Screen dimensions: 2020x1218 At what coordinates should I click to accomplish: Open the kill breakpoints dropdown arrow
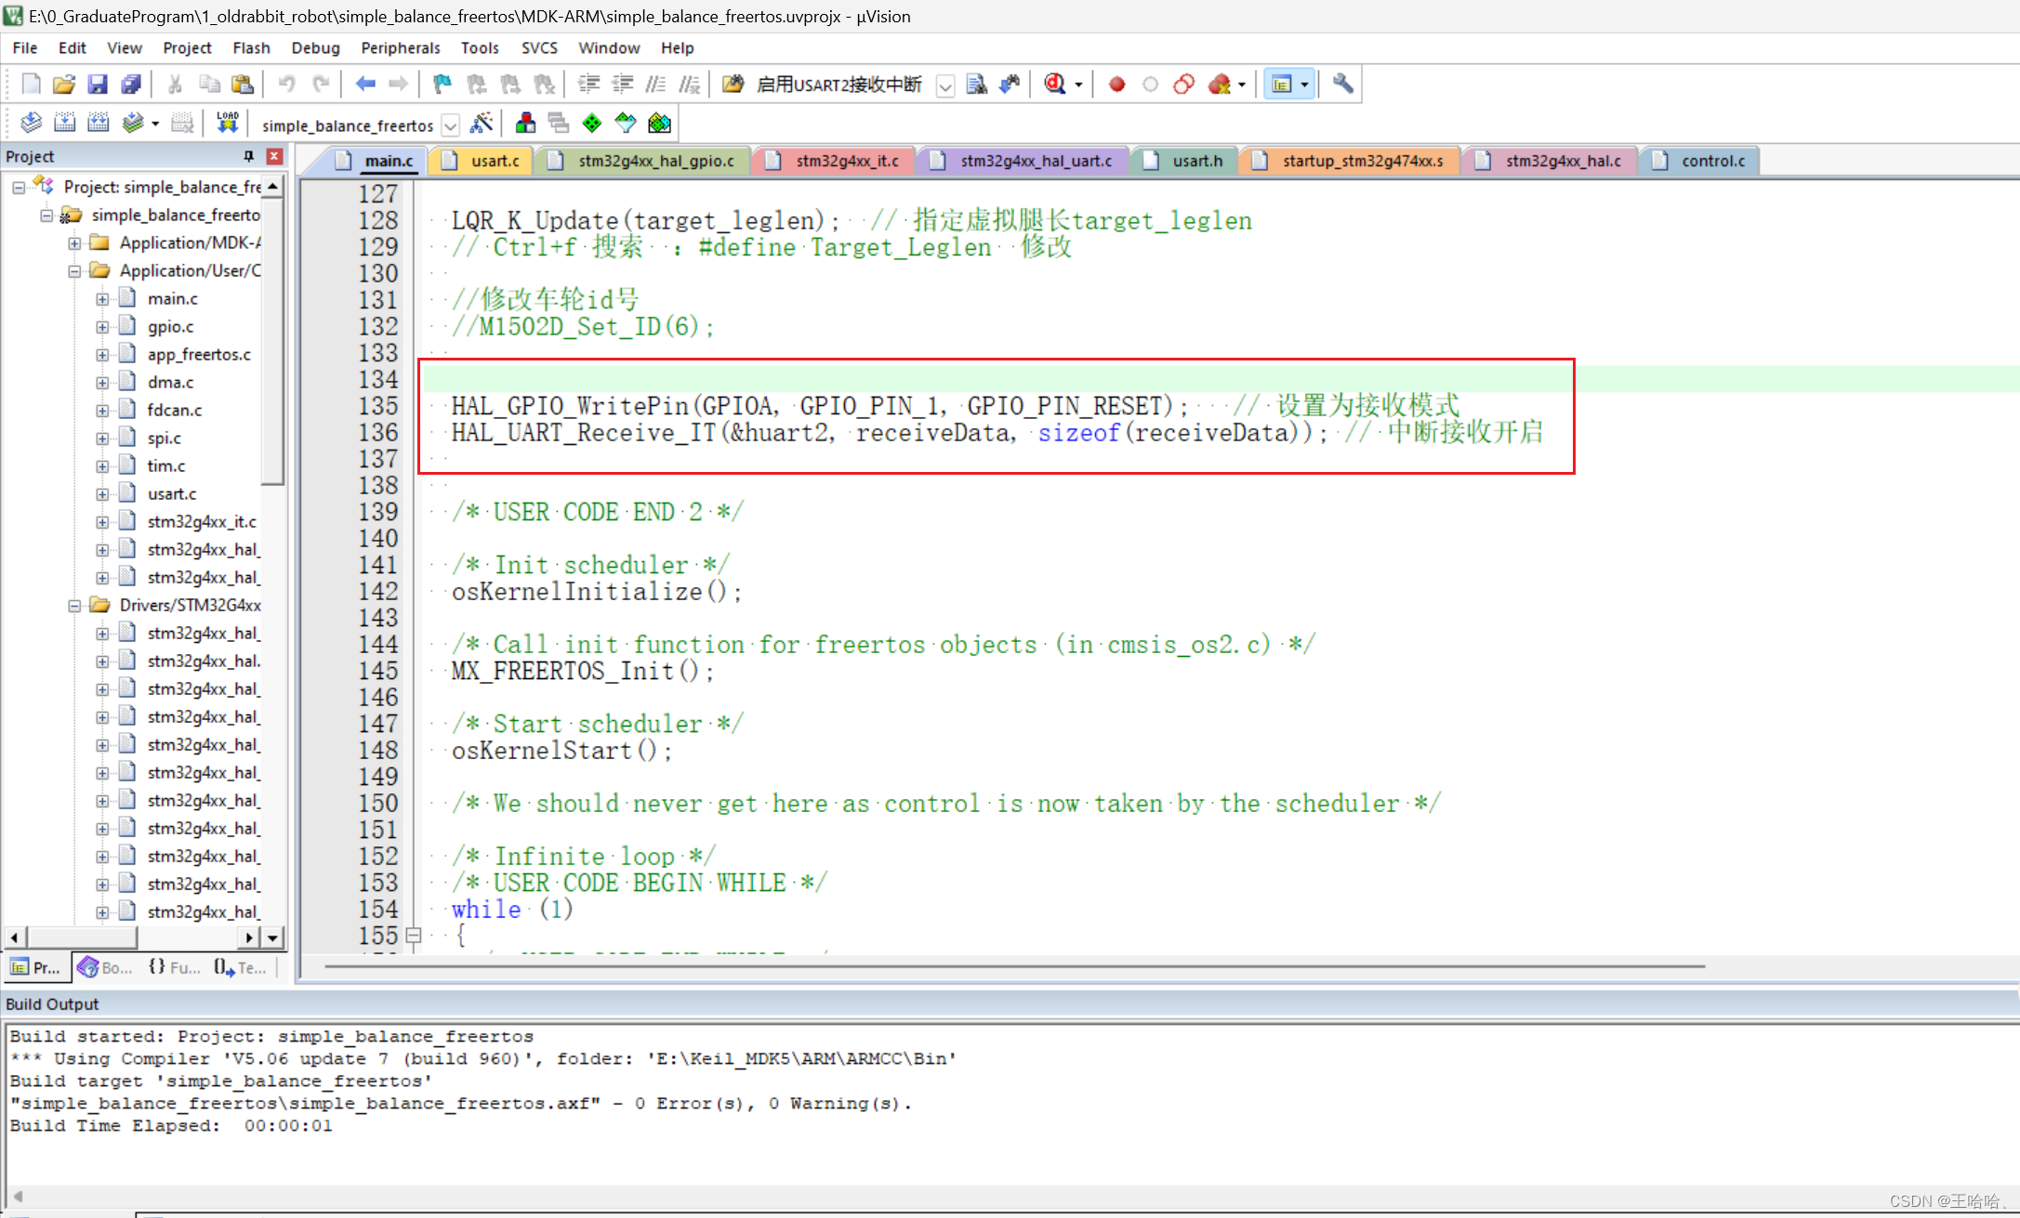[1242, 85]
